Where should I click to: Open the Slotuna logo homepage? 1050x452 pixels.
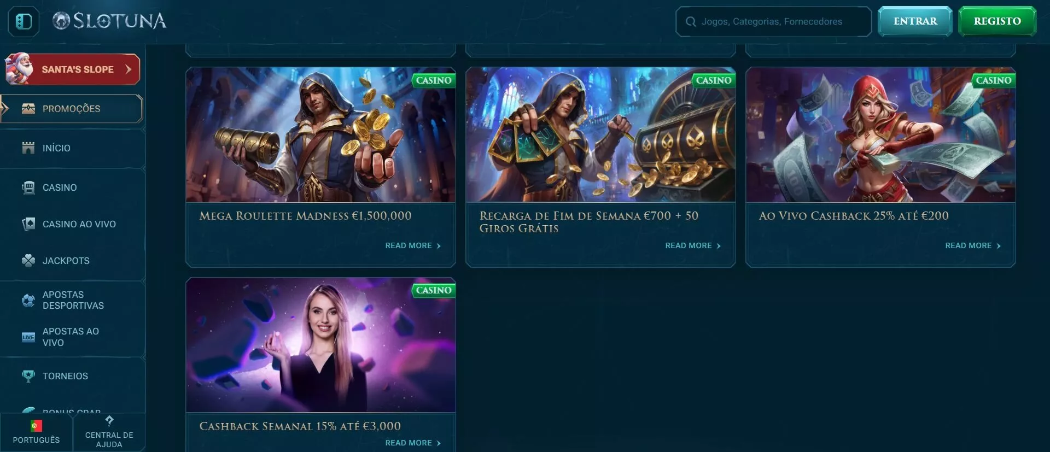point(109,21)
